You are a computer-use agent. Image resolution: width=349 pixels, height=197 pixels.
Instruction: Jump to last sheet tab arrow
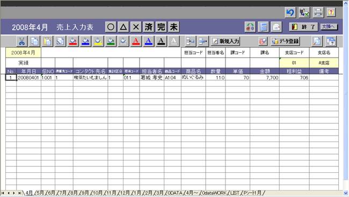coord(19,193)
